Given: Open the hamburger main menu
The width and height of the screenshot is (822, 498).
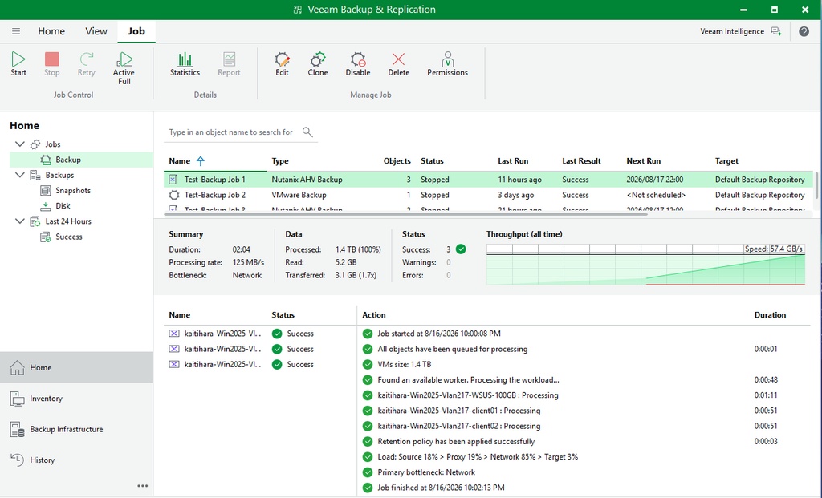Looking at the screenshot, I should click(16, 31).
